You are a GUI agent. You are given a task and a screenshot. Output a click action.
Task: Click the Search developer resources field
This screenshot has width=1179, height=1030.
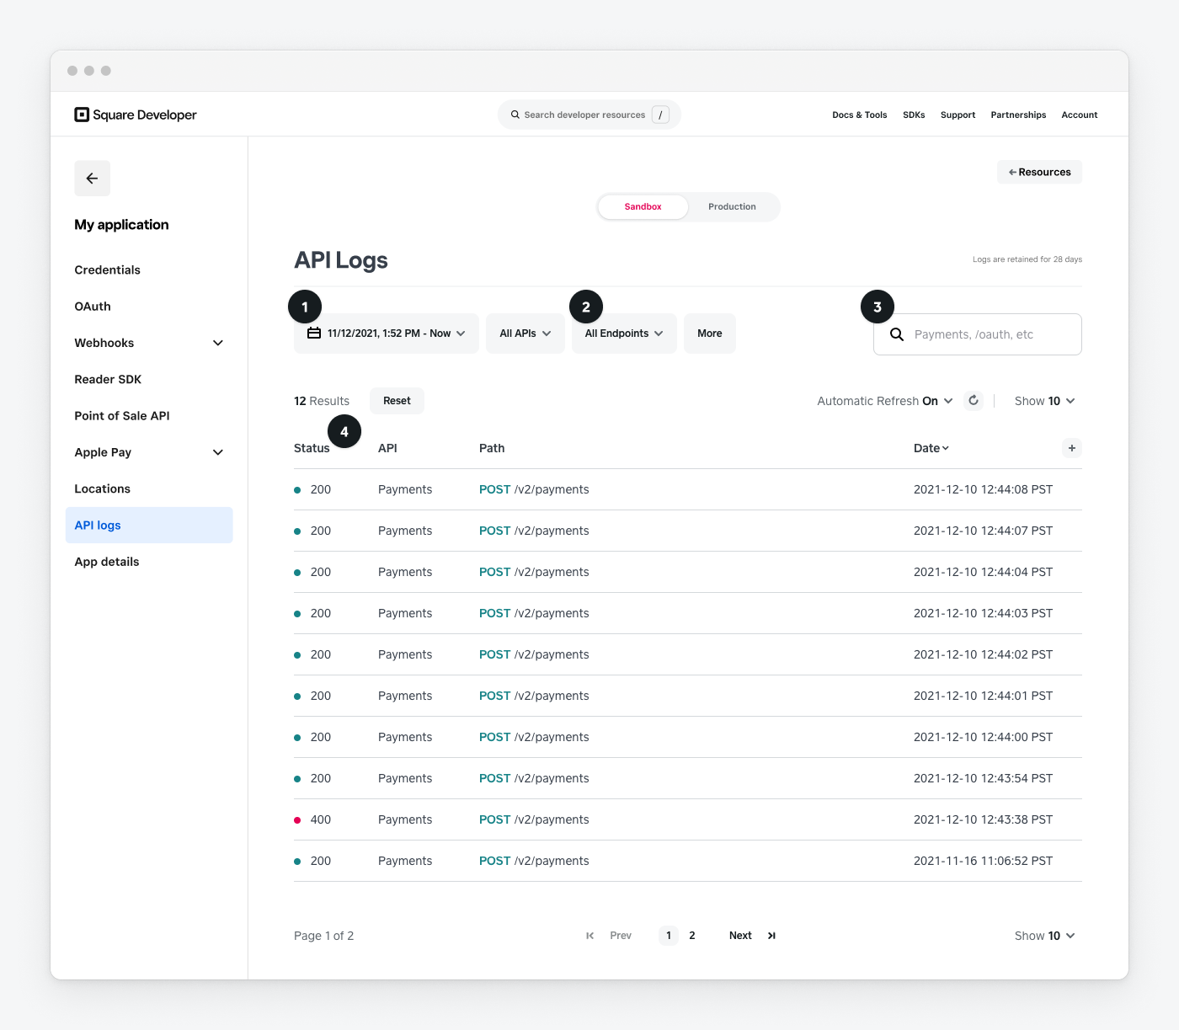[589, 115]
